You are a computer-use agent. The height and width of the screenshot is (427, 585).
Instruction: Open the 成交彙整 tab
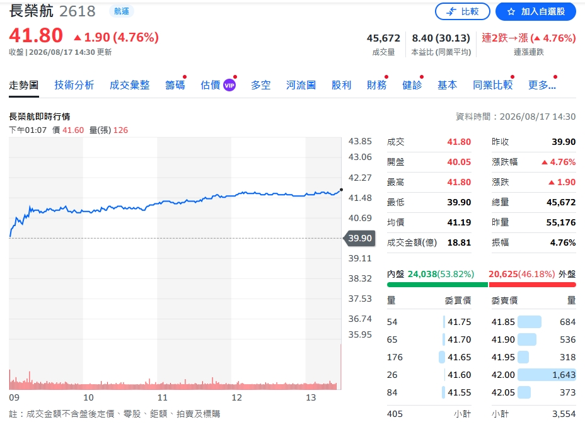click(x=129, y=85)
